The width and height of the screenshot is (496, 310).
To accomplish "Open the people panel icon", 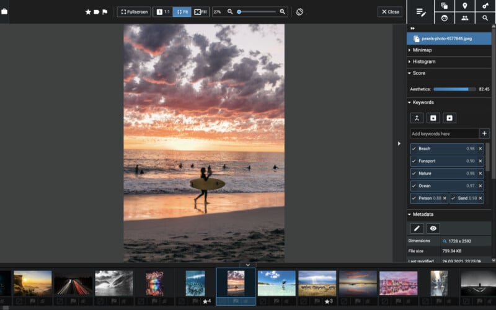I will (x=464, y=18).
